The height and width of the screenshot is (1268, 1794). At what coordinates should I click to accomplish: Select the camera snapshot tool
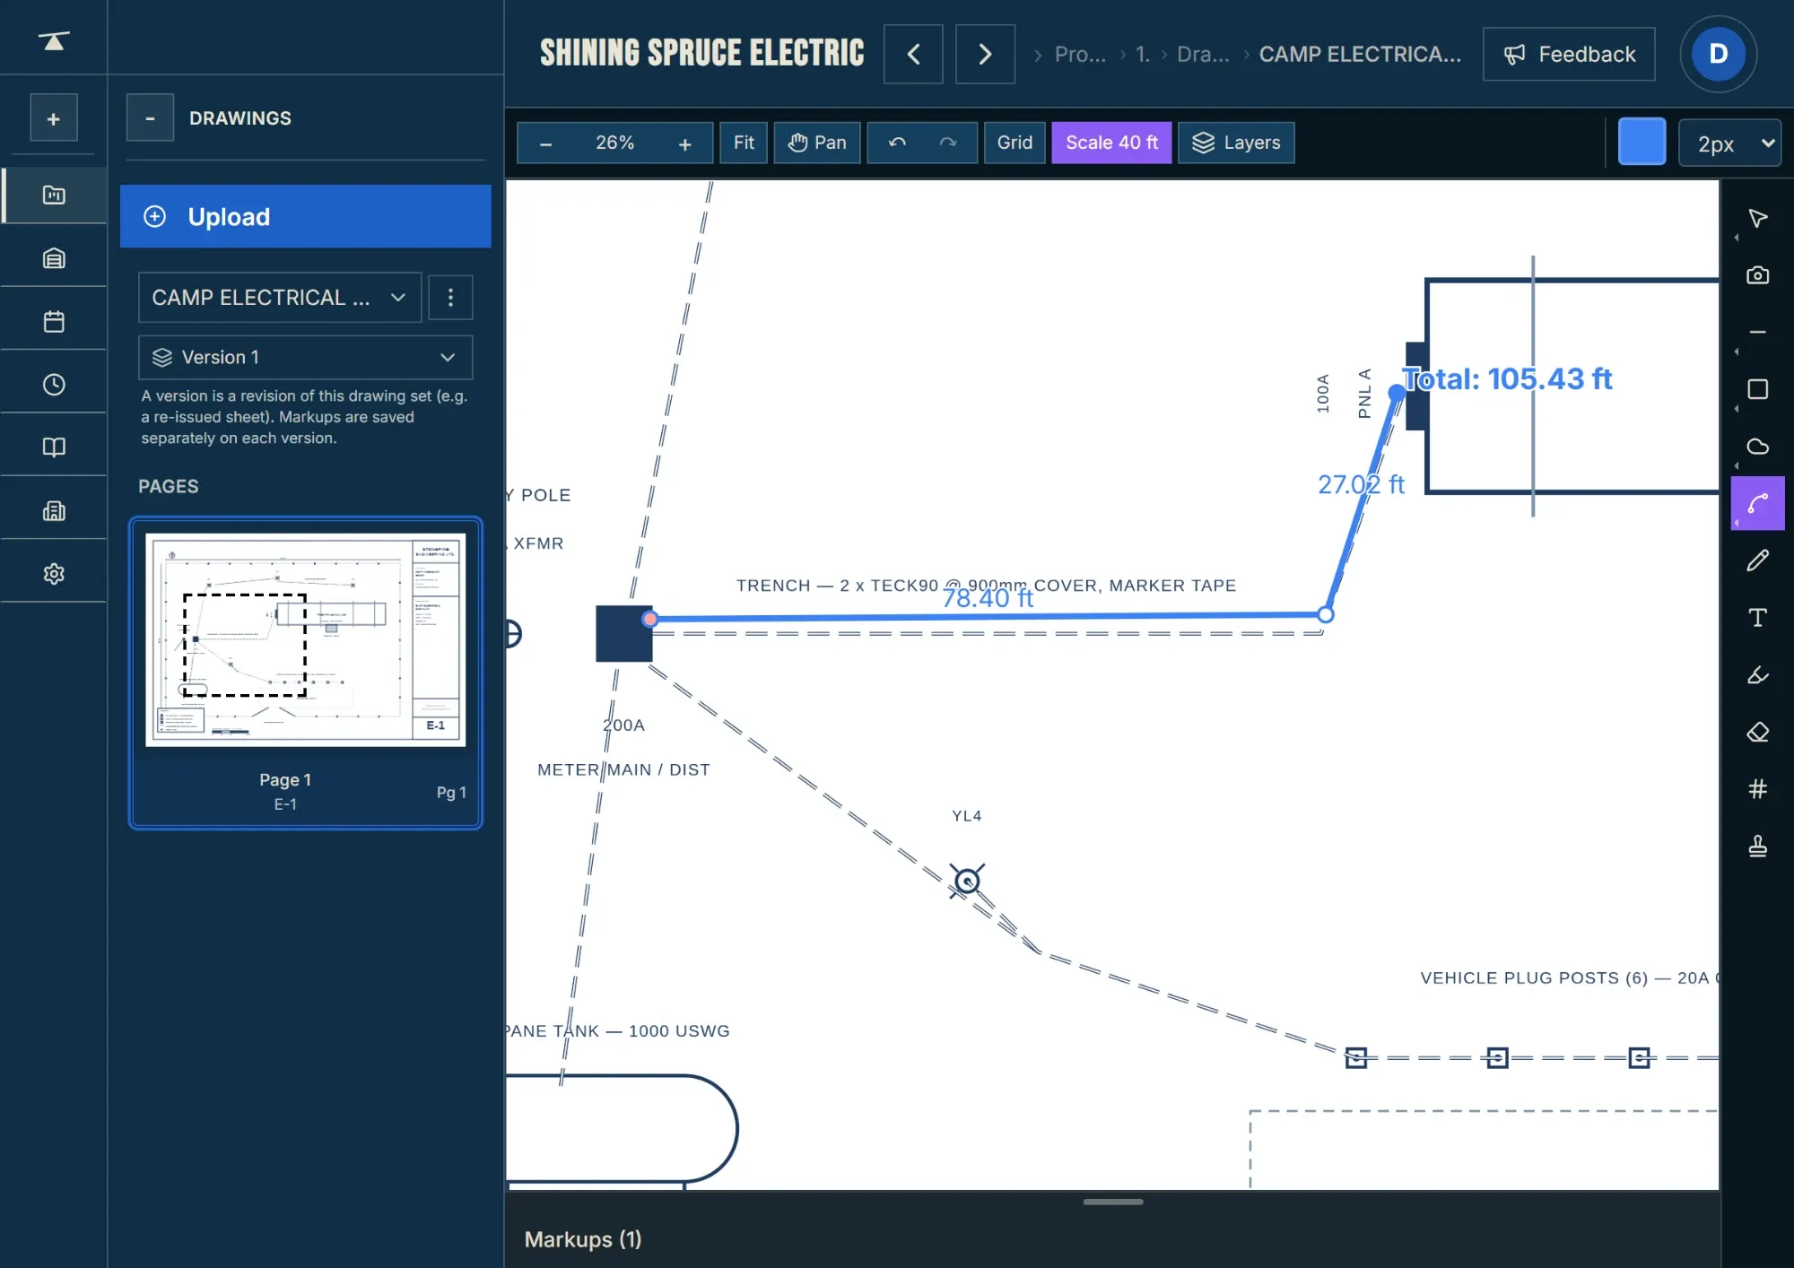pos(1757,275)
